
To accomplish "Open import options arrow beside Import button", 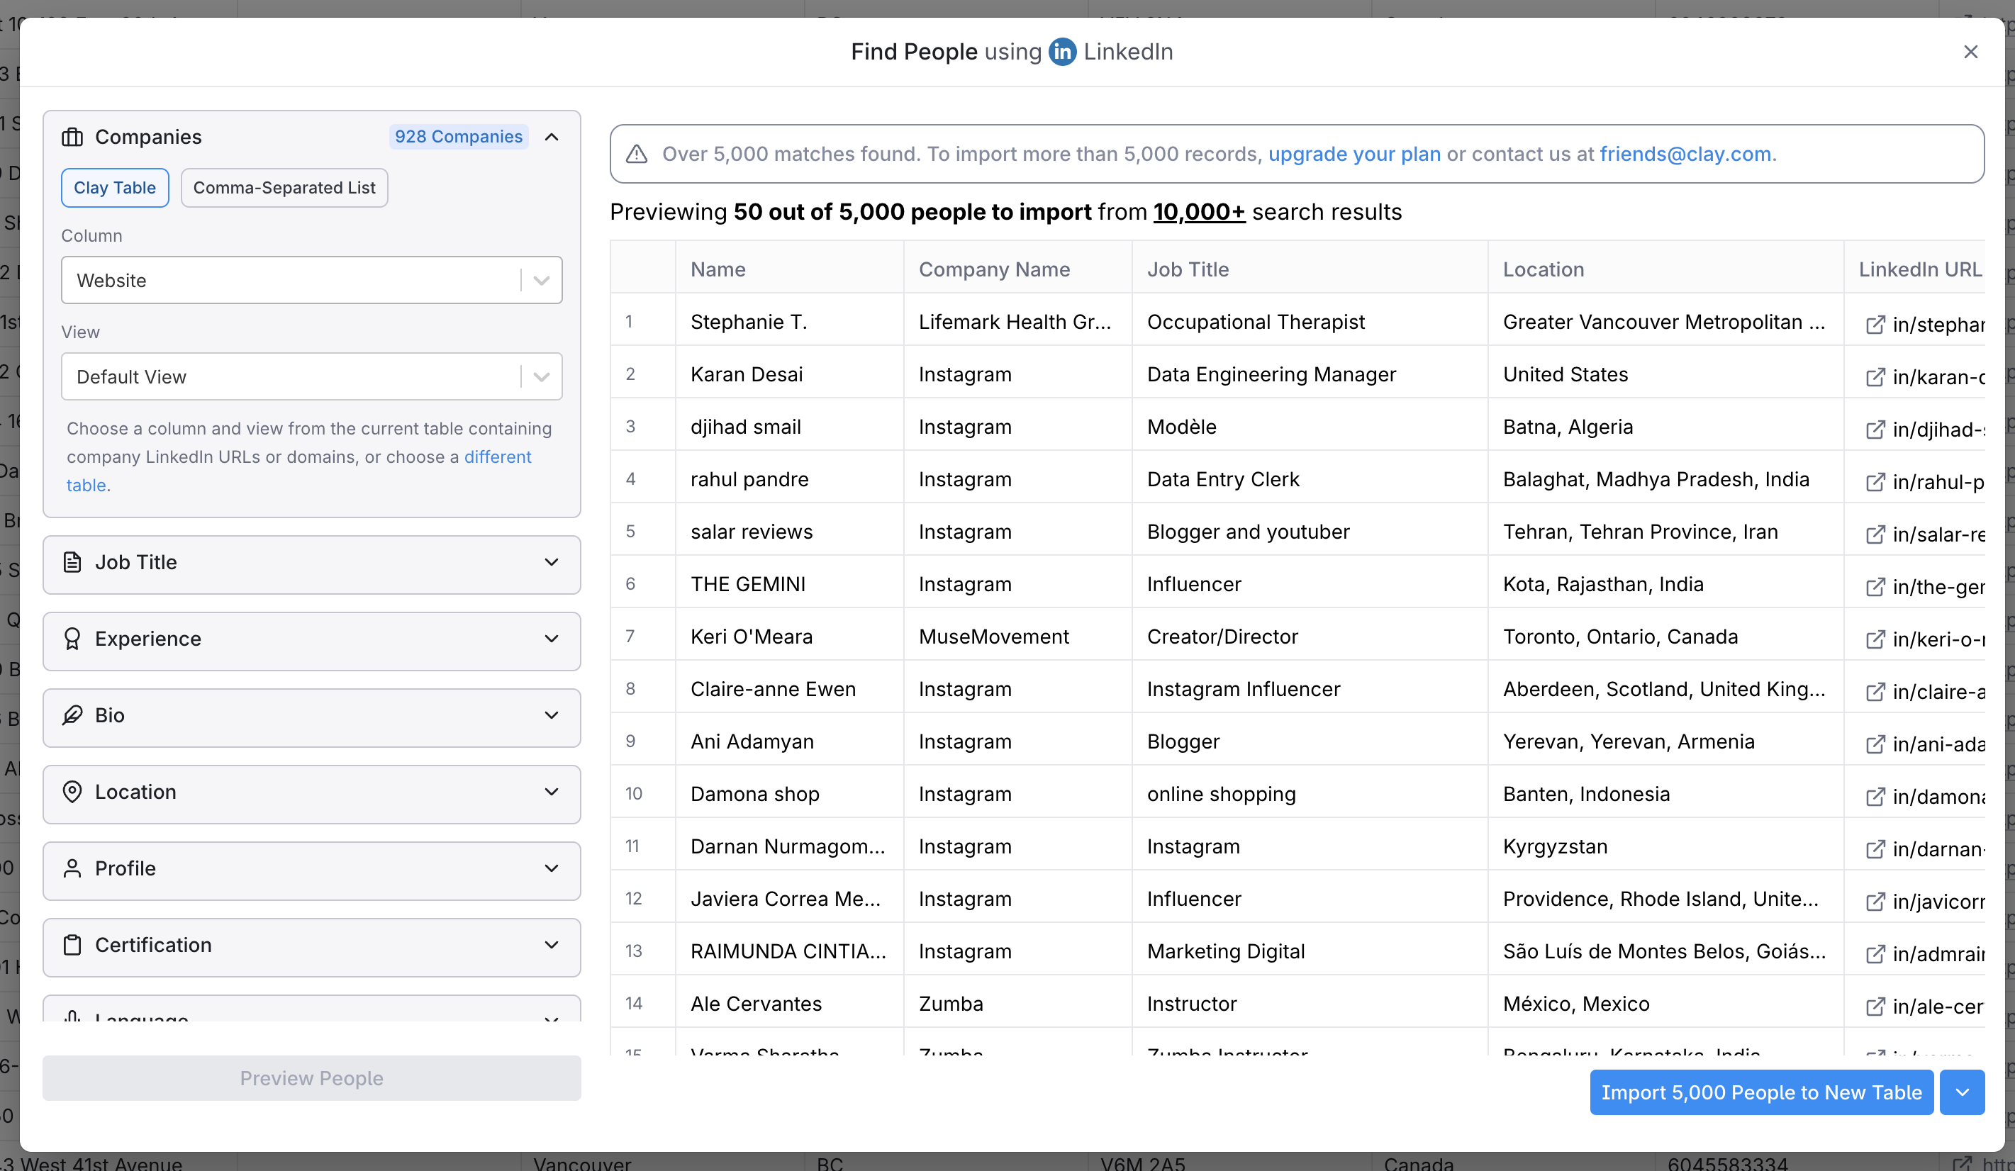I will pyautogui.click(x=1961, y=1092).
